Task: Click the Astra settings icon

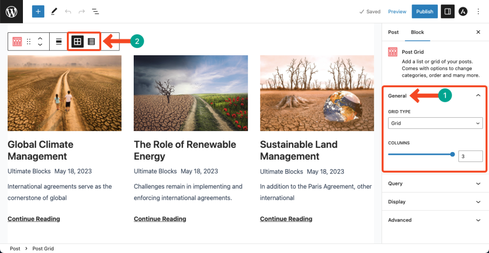Action: tap(463, 11)
